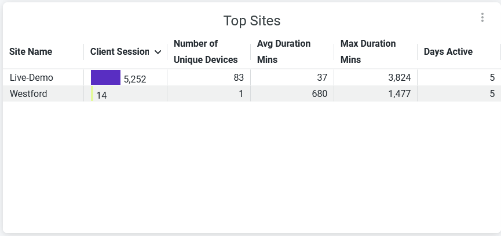Click the yellow-green Westford sessions bar

pyautogui.click(x=92, y=94)
